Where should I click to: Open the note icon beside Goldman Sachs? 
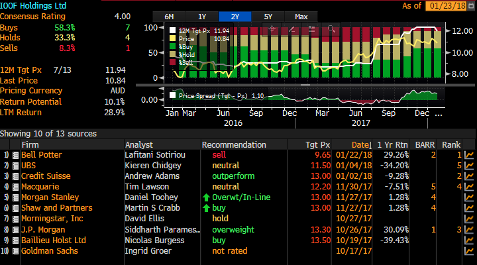(x=15, y=251)
